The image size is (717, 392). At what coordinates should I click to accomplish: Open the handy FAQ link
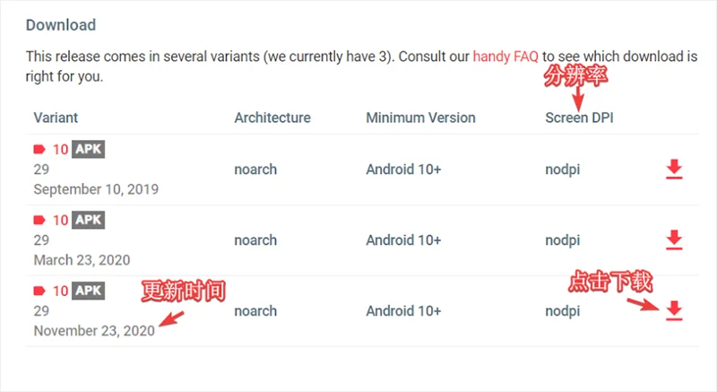[505, 57]
